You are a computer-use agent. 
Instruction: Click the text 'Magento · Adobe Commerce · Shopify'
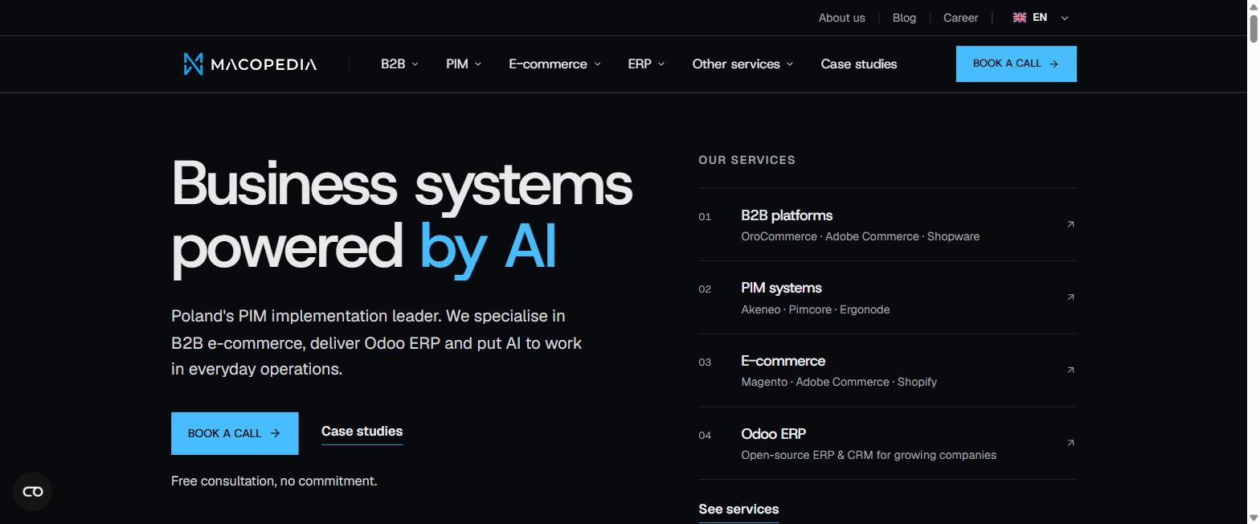839,382
